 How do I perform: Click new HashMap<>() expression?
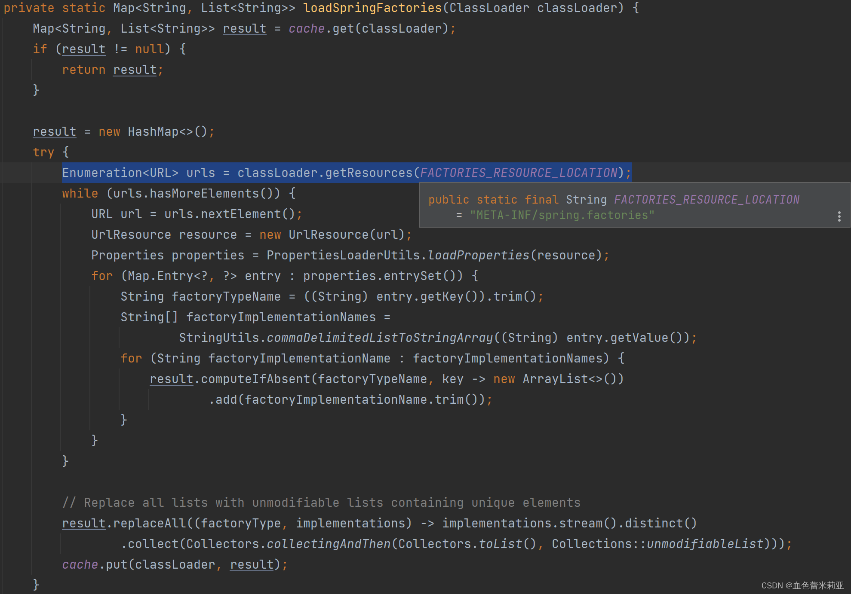coord(155,131)
